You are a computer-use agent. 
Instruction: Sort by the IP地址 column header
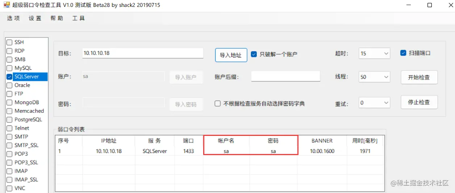(109, 141)
